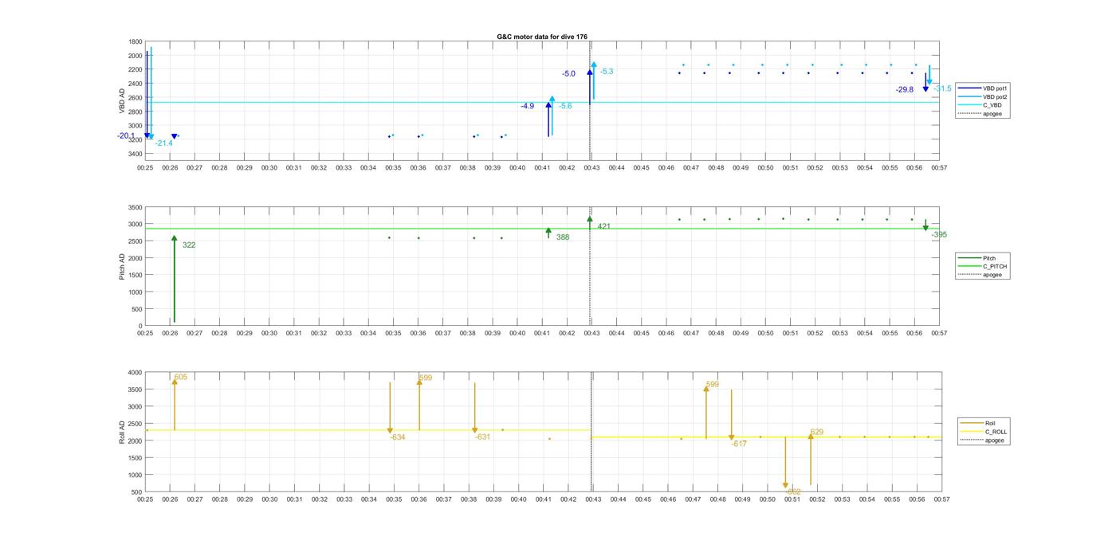The width and height of the screenshot is (1116, 552).
Task: Click the roll arrow pointing down to -632
Action: [785, 462]
